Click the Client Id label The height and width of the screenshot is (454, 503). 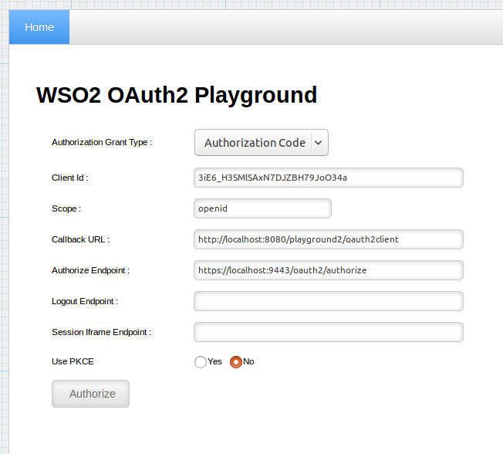69,178
